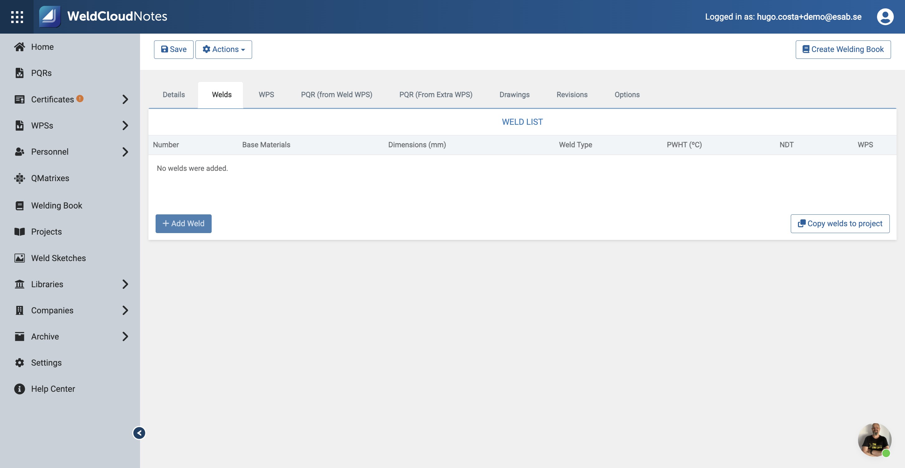Click 'No welds were added.' message
Image resolution: width=905 pixels, height=468 pixels.
pos(192,168)
